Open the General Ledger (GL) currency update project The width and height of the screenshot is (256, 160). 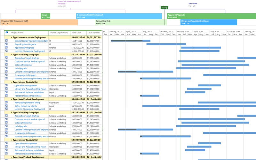click(31, 41)
